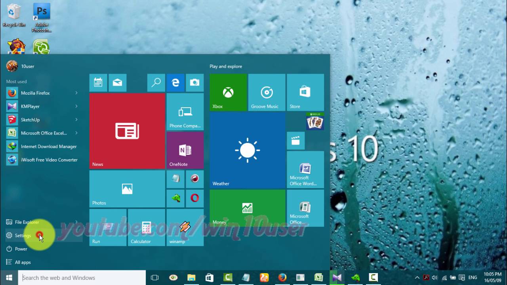Launch the Microsoft Office Word tile
The height and width of the screenshot is (285, 507).
(305, 169)
